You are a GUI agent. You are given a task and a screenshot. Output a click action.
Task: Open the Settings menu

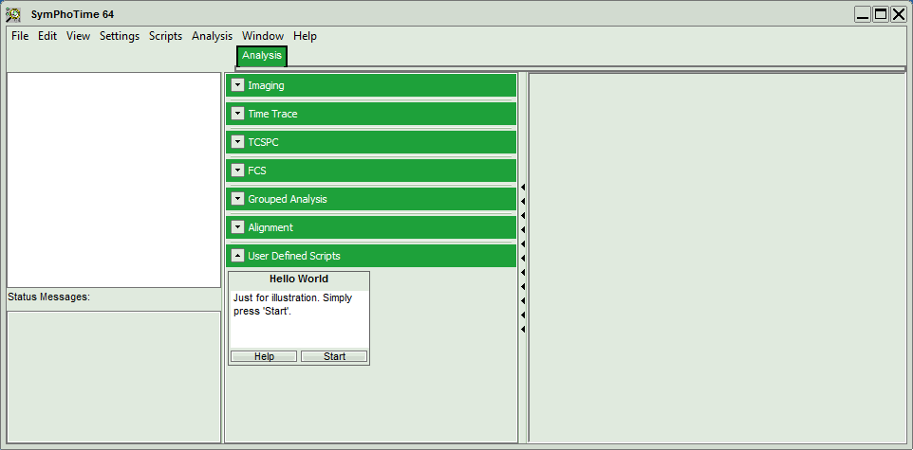tap(120, 36)
